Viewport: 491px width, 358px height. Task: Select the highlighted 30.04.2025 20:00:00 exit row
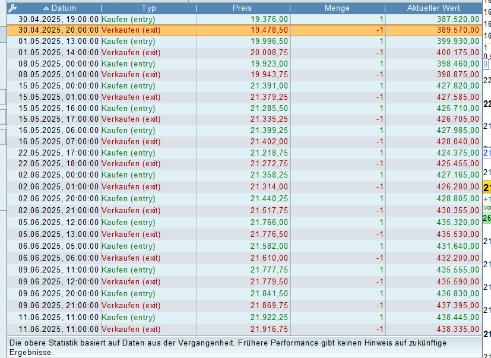pyautogui.click(x=245, y=30)
